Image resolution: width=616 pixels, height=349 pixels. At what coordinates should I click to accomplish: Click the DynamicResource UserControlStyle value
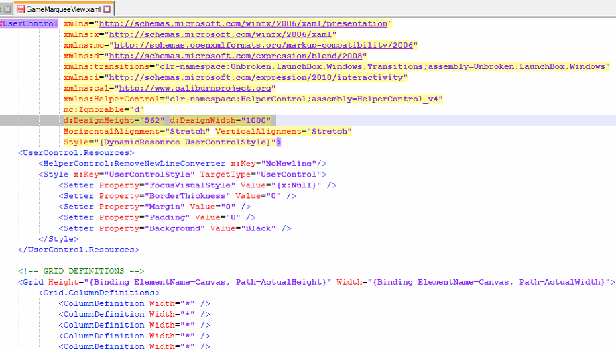[x=184, y=142]
